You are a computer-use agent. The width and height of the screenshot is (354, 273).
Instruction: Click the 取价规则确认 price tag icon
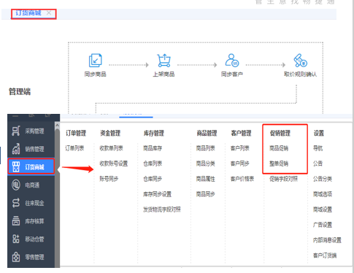300,61
